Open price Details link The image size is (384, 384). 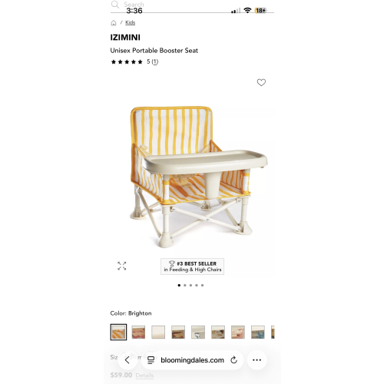tap(144, 376)
